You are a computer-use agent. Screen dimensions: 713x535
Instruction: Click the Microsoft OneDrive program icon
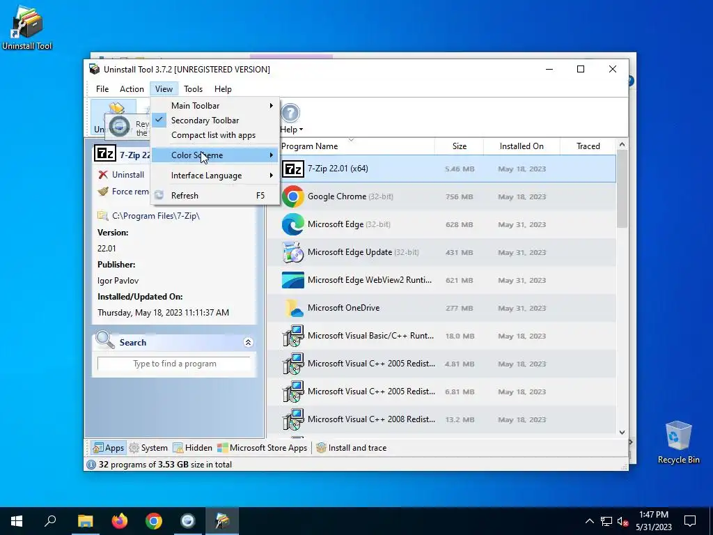(293, 308)
